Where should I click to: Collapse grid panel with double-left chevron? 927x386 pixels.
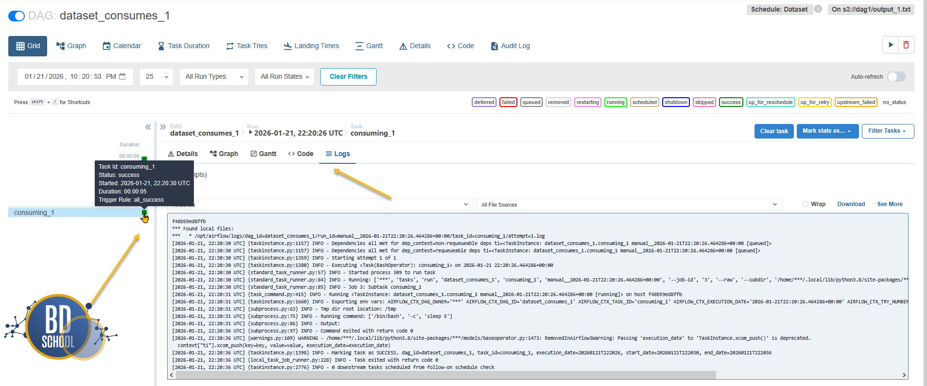148,127
